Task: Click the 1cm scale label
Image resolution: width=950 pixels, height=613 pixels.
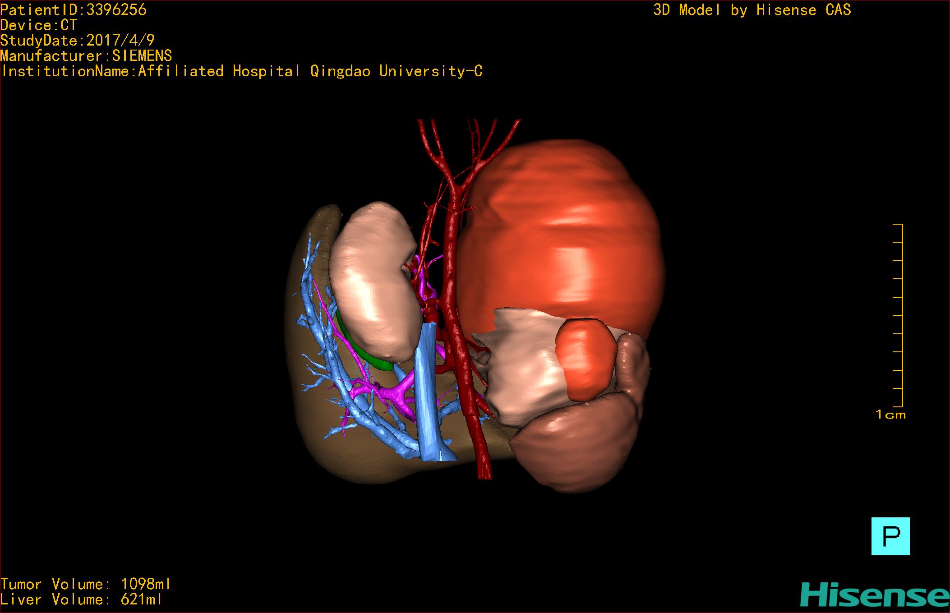Action: click(890, 415)
